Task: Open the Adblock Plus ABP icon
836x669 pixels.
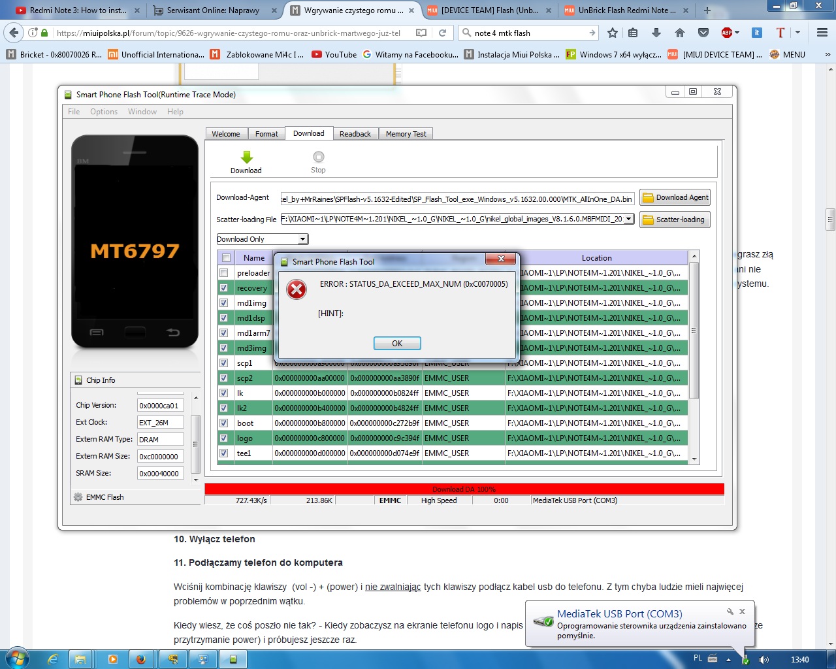Action: [729, 33]
